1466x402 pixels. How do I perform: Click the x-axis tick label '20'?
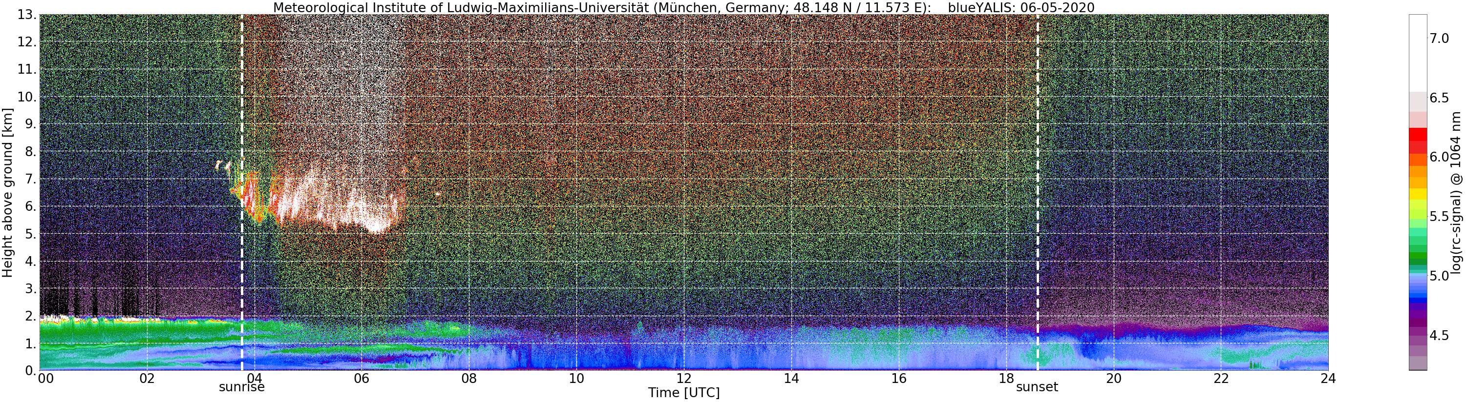tap(1113, 379)
